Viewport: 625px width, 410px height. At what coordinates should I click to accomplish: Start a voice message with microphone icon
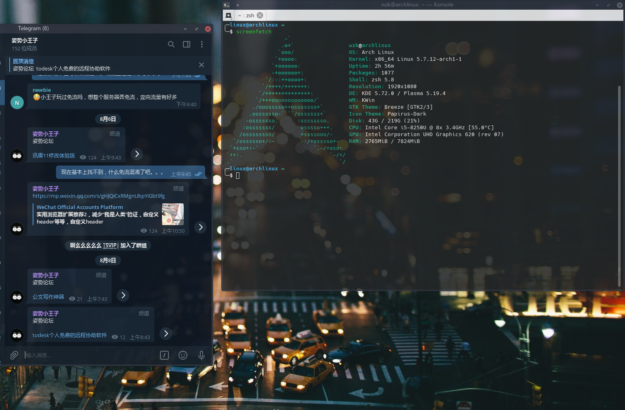[x=201, y=355]
